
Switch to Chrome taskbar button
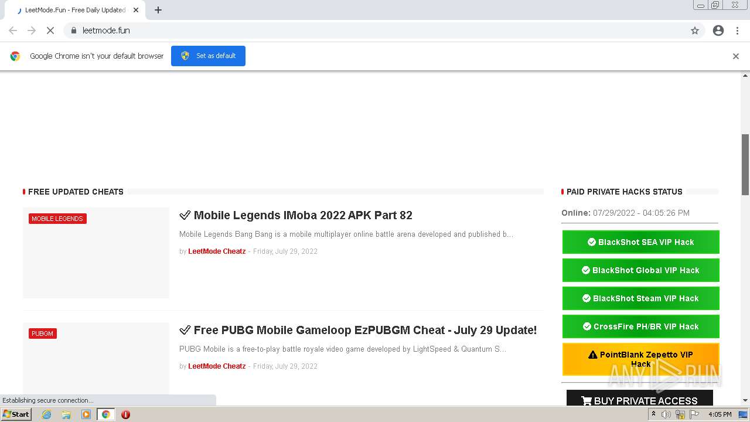pyautogui.click(x=105, y=414)
